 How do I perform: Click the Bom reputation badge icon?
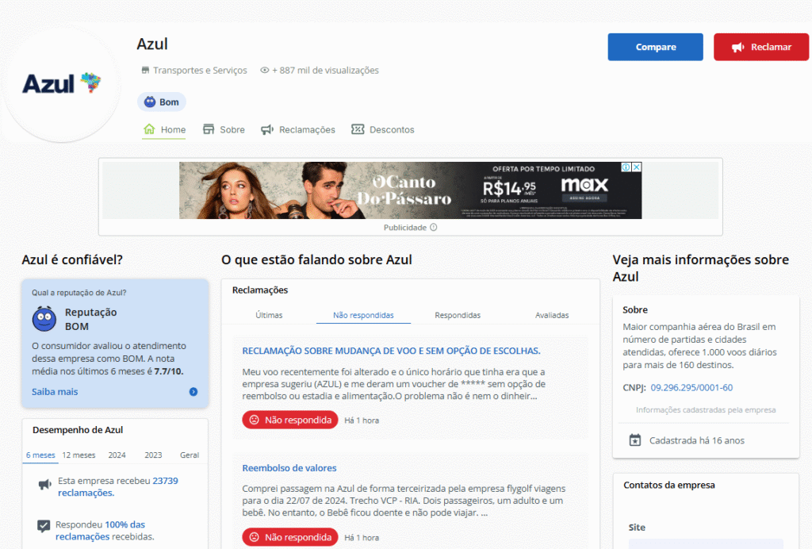click(x=150, y=102)
